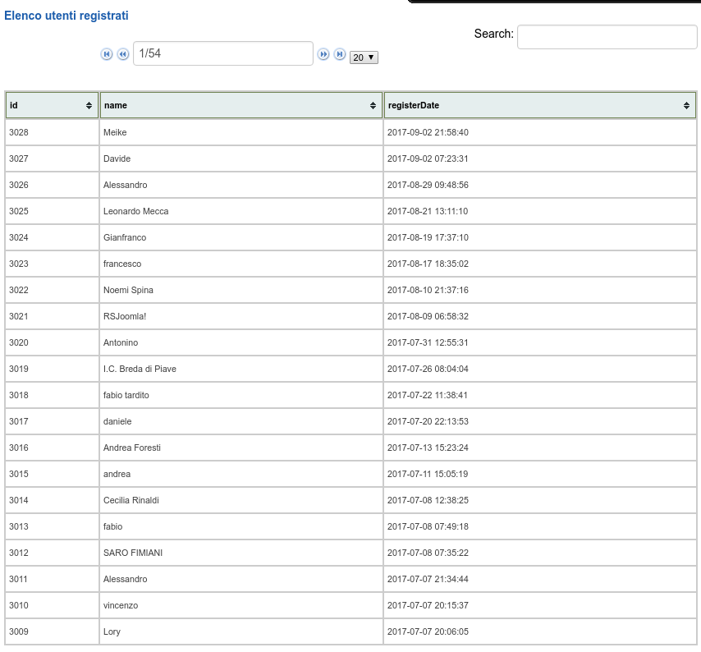701x652 pixels.
Task: Advance using the next-page arrow icon
Action: 323,53
